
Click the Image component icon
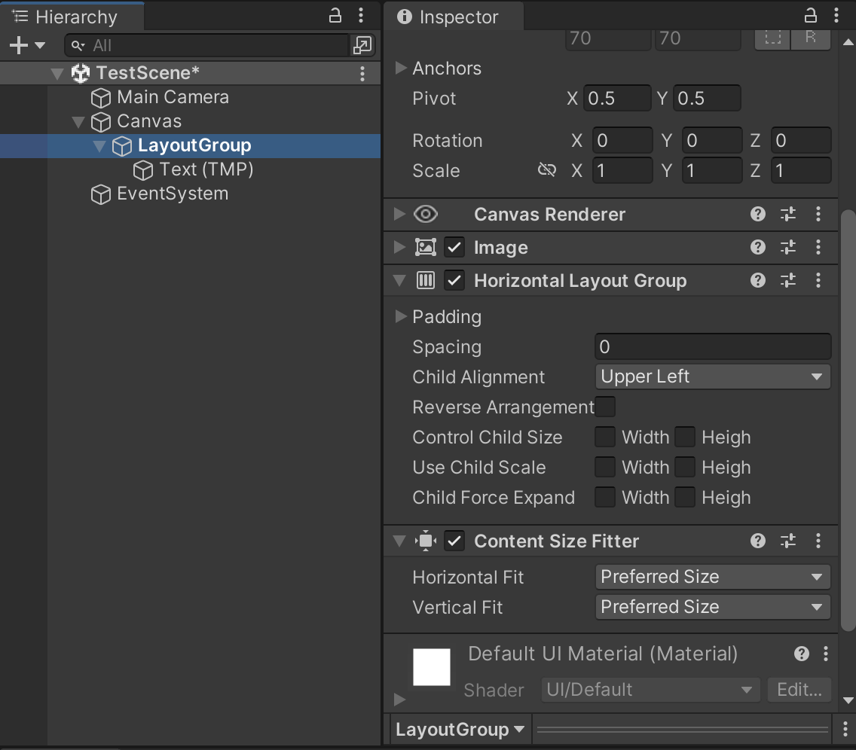click(x=426, y=247)
